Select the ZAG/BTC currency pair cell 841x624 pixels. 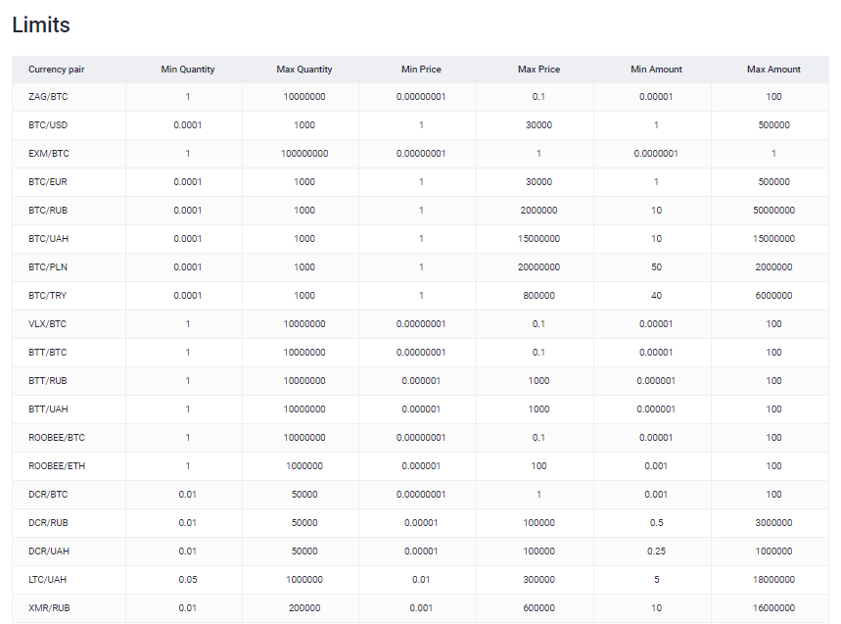pyautogui.click(x=48, y=97)
